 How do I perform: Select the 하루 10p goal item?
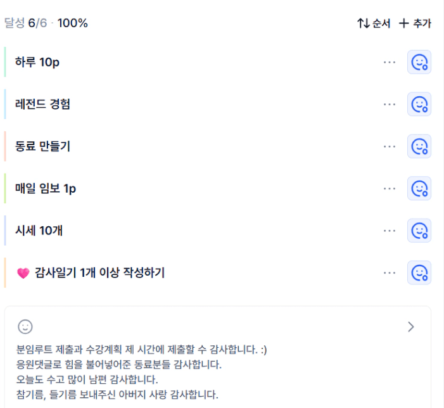(x=37, y=62)
